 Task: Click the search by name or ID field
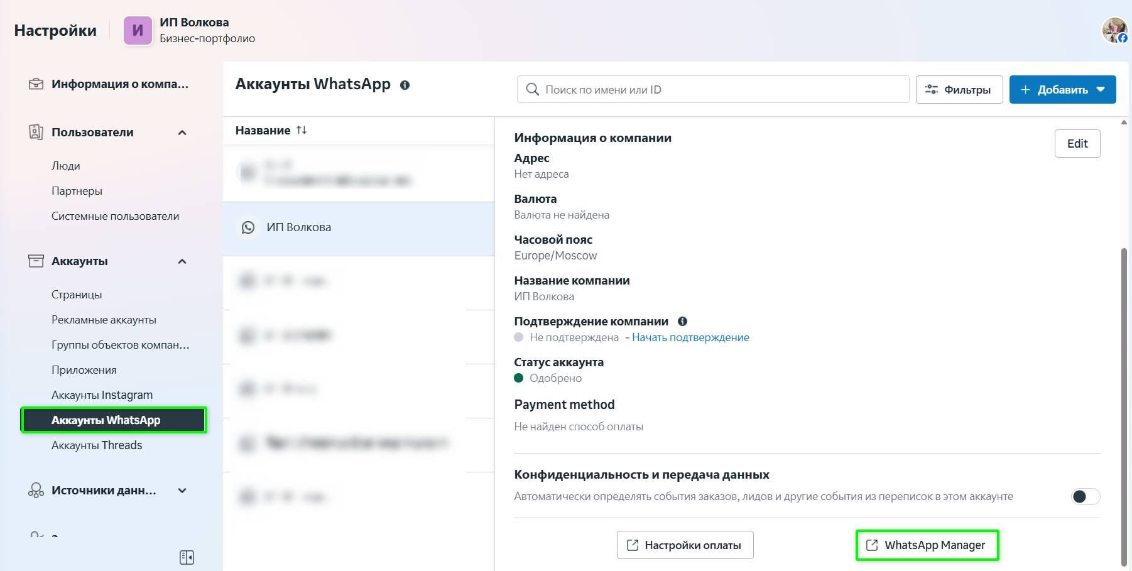click(x=713, y=90)
